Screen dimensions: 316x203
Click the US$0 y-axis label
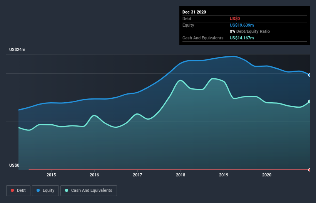(x=14, y=165)
